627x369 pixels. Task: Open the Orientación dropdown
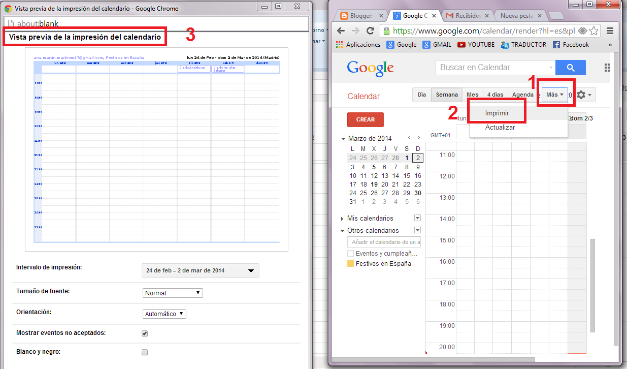(164, 314)
